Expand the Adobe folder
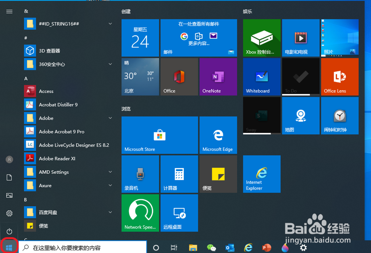371x253 pixels. click(x=69, y=118)
